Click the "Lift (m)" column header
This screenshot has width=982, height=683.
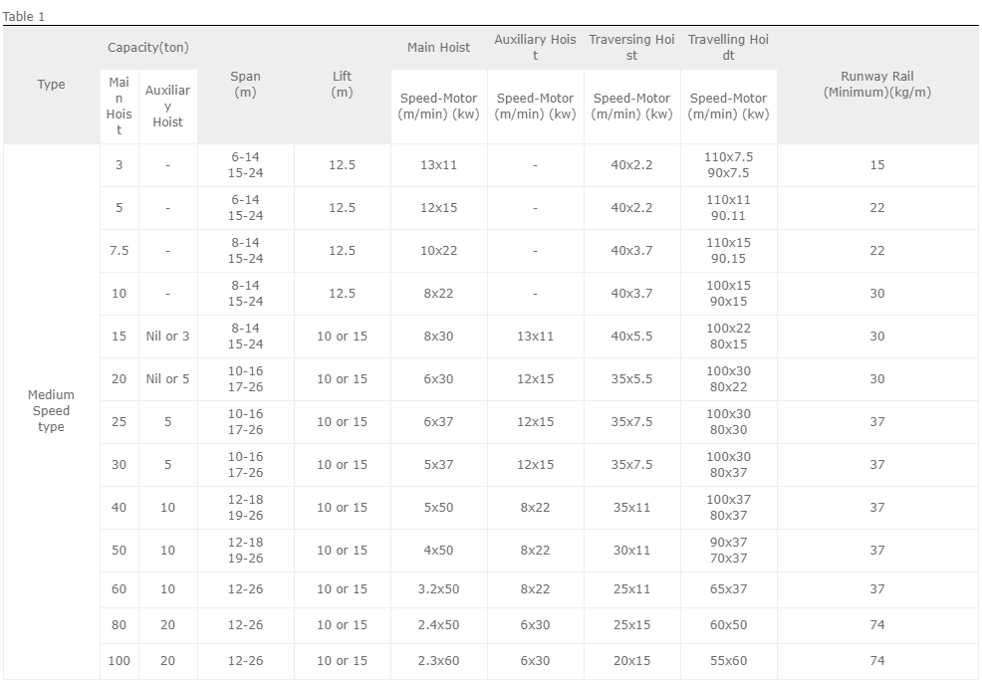[x=342, y=85]
